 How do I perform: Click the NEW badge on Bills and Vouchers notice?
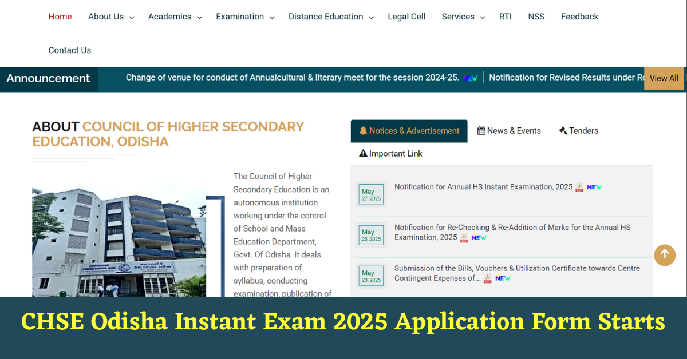click(503, 278)
